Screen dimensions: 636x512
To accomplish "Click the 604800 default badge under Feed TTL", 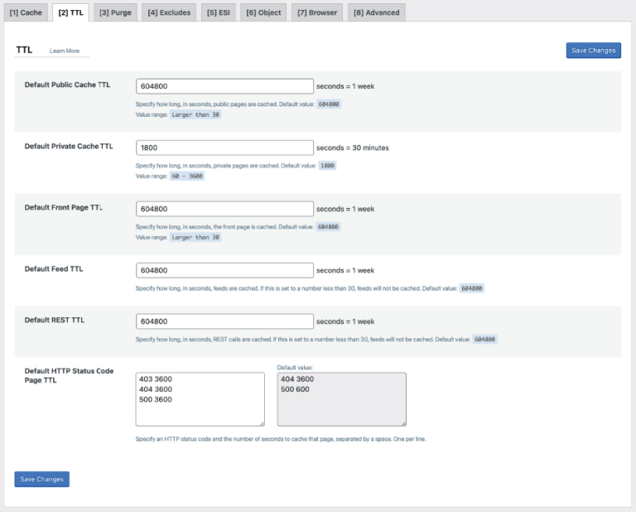I will [x=472, y=288].
